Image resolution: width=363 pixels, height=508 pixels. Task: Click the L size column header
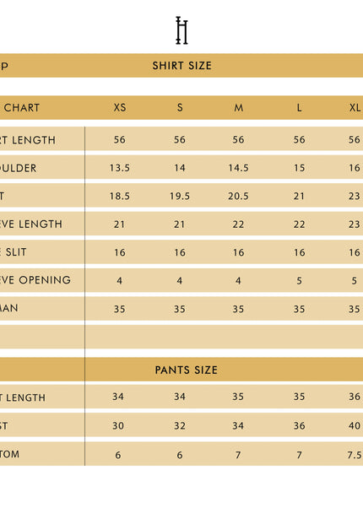[299, 107]
